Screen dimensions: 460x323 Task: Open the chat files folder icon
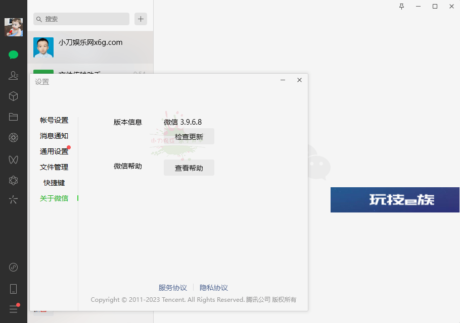[x=14, y=117]
